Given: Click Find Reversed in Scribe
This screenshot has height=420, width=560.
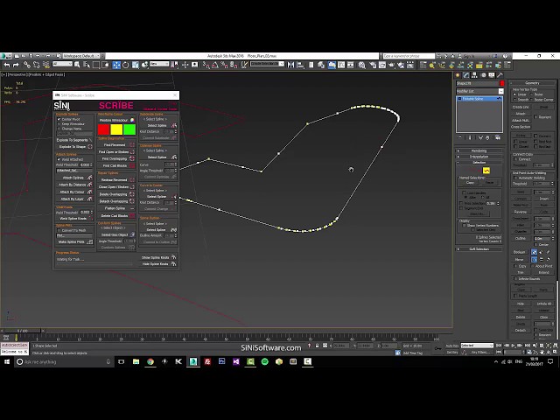Looking at the screenshot, I should (116, 145).
